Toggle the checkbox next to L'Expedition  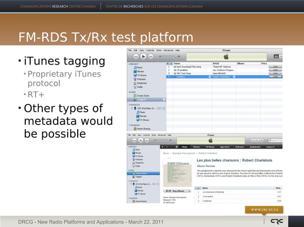coord(174,70)
